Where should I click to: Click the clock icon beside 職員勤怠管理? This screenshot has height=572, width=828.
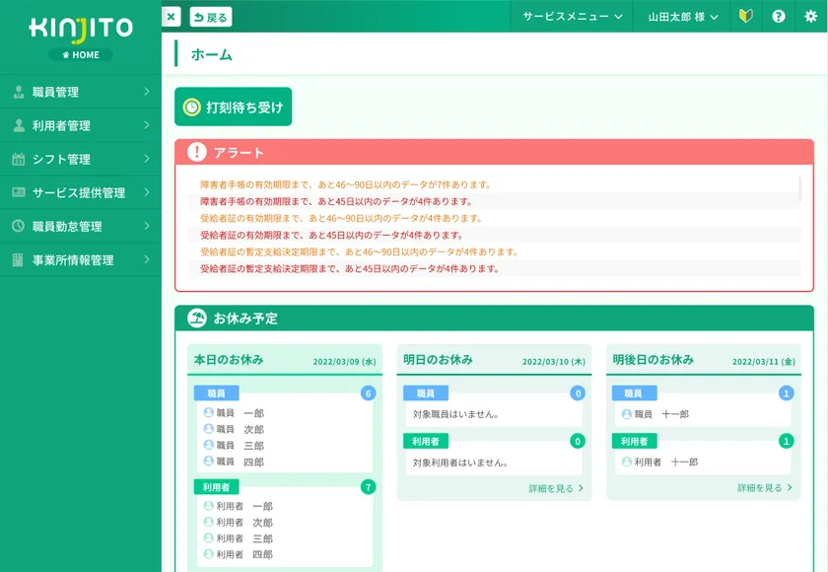tap(18, 226)
